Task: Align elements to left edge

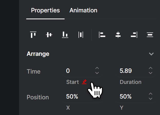Action: [102, 35]
